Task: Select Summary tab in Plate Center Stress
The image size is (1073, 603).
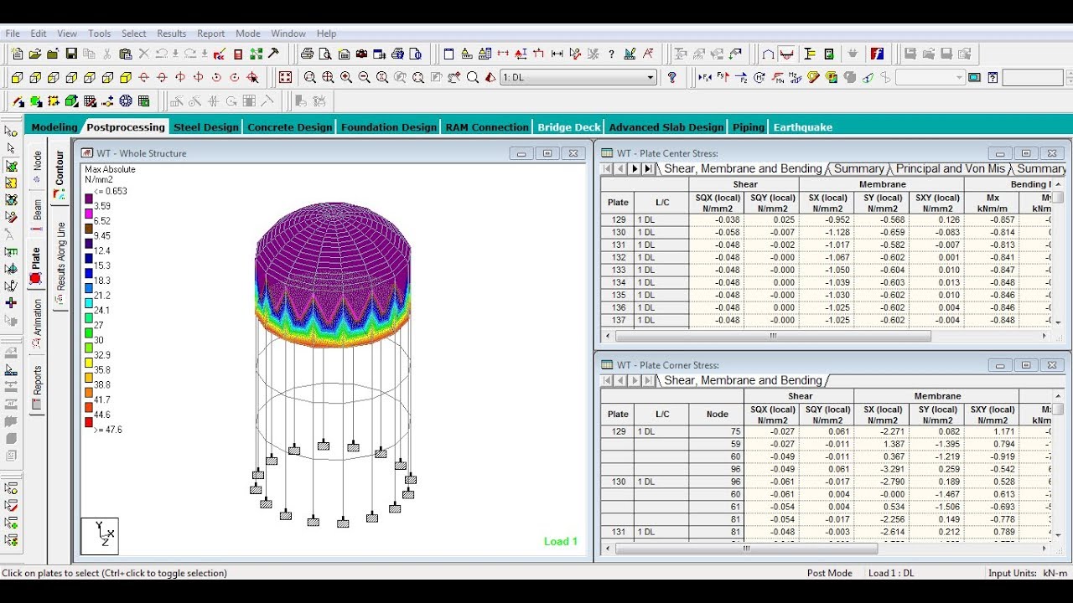Action: point(858,168)
